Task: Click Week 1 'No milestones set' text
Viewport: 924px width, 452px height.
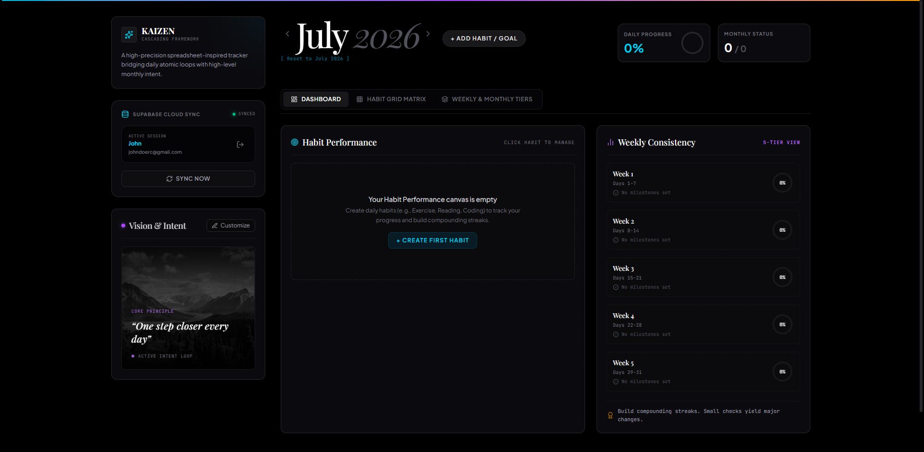Action: coord(646,193)
